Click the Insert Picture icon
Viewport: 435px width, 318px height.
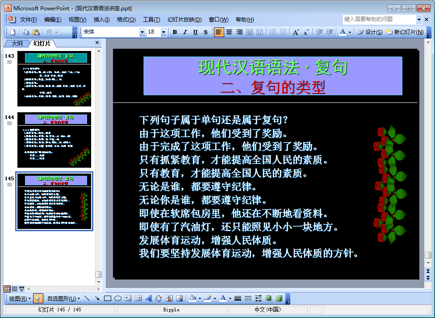coord(180,299)
